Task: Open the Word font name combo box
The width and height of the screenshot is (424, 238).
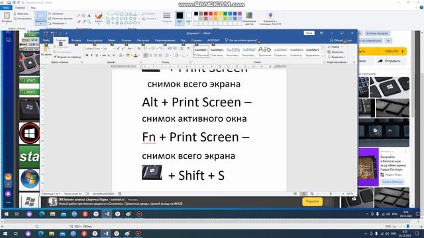Action: 93,48
